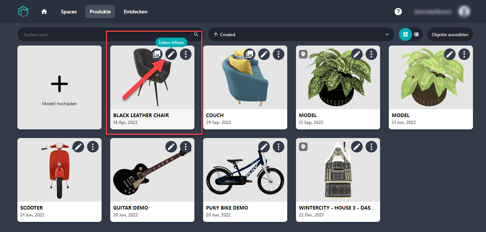Click location pin icon on Wintercity house
Screen dimensions: 486x232
(303, 147)
